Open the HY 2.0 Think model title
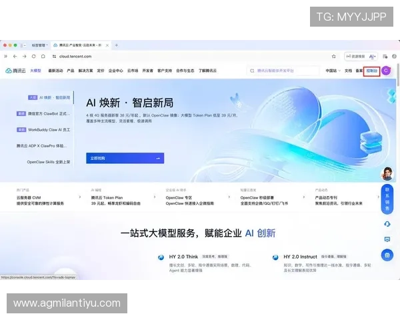 183,257
